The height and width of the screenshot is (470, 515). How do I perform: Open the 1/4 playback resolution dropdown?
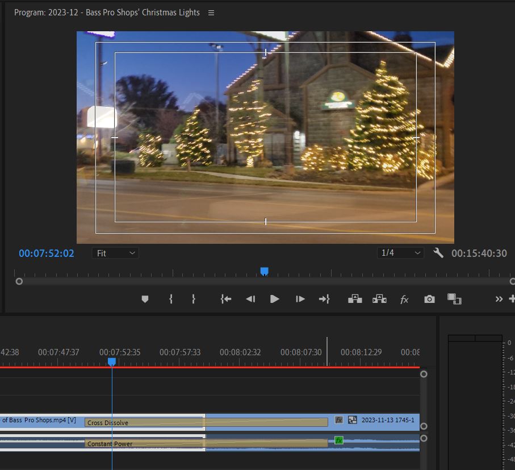[x=400, y=253]
